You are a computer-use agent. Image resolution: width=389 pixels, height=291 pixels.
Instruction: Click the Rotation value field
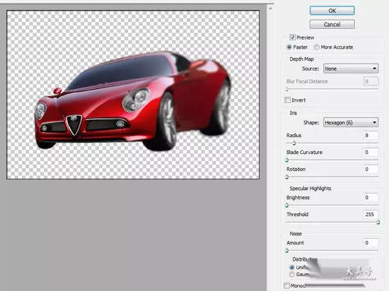pos(371,169)
